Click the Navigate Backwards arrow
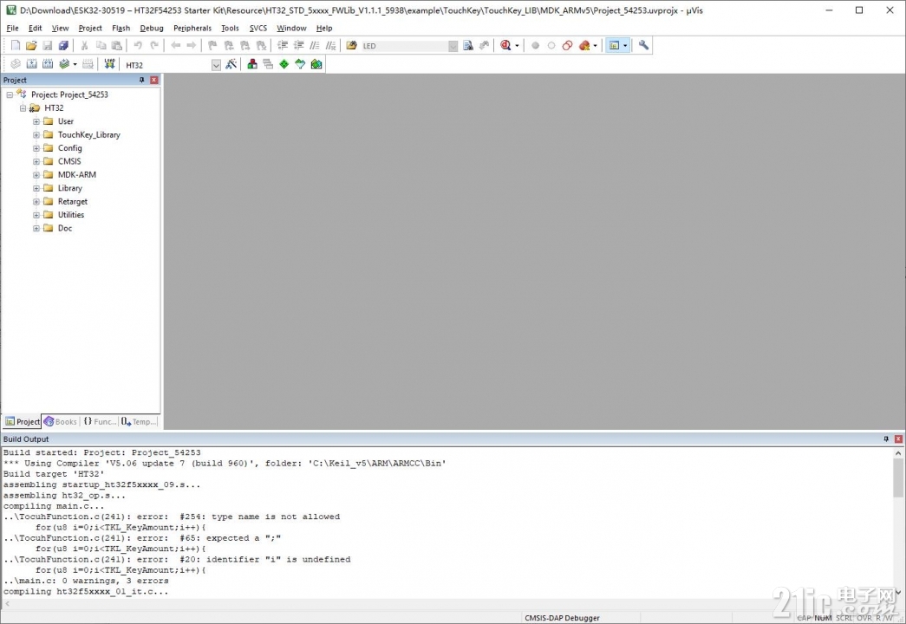906x624 pixels. tap(176, 46)
